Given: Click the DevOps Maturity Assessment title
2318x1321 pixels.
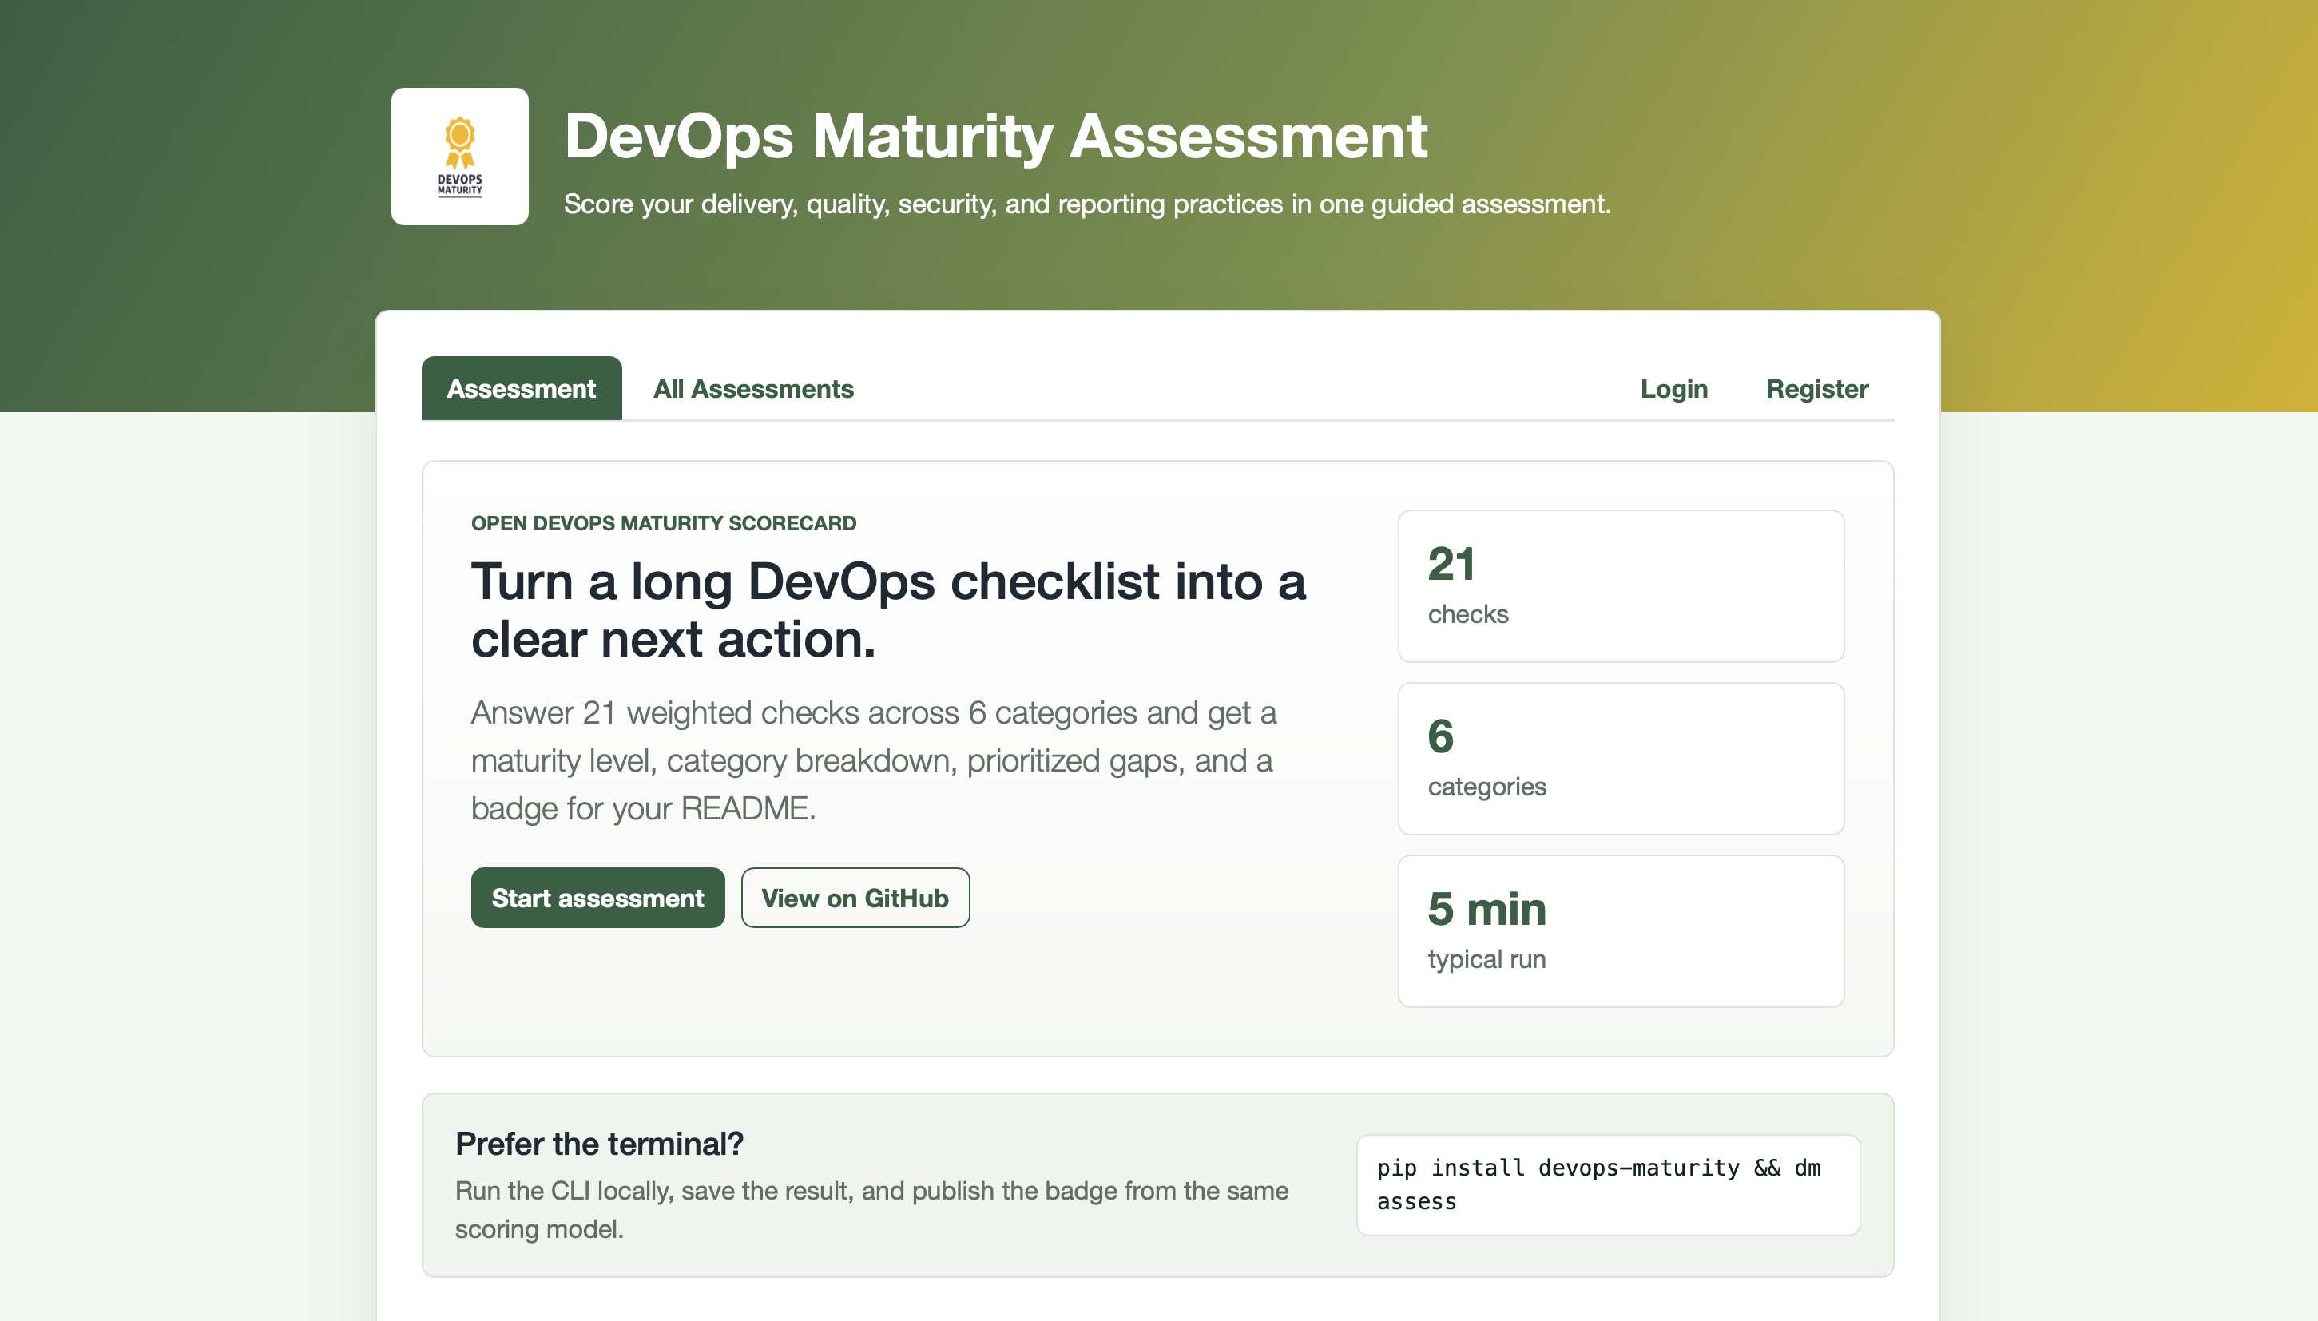Looking at the screenshot, I should (995, 136).
